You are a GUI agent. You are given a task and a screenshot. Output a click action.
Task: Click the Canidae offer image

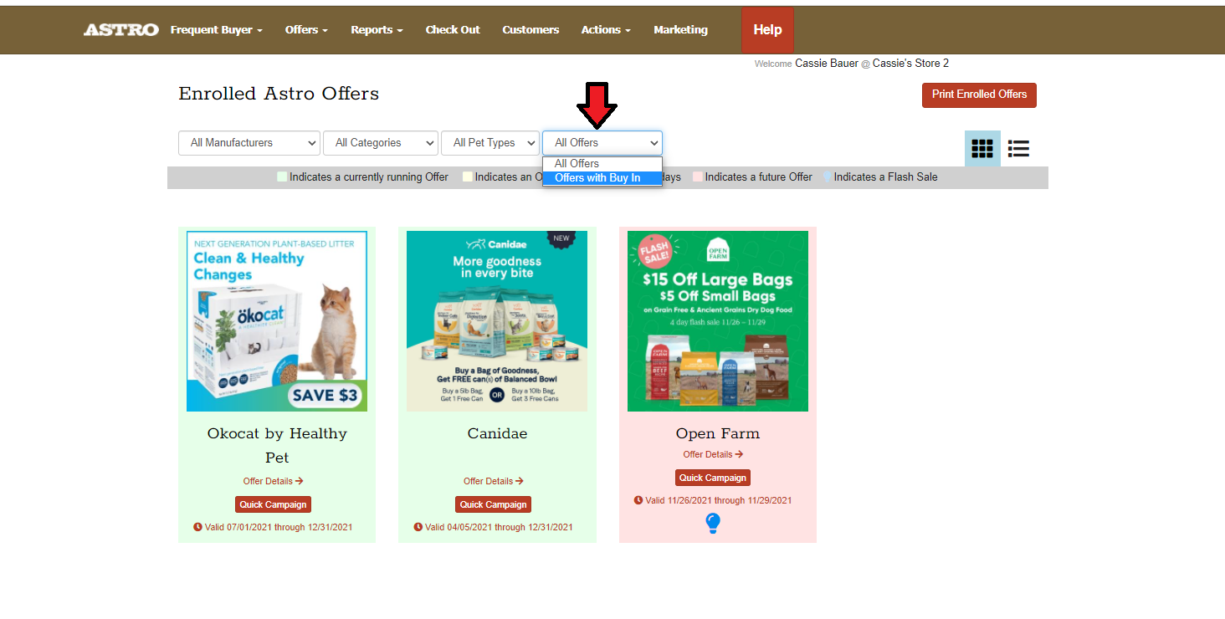pyautogui.click(x=497, y=321)
